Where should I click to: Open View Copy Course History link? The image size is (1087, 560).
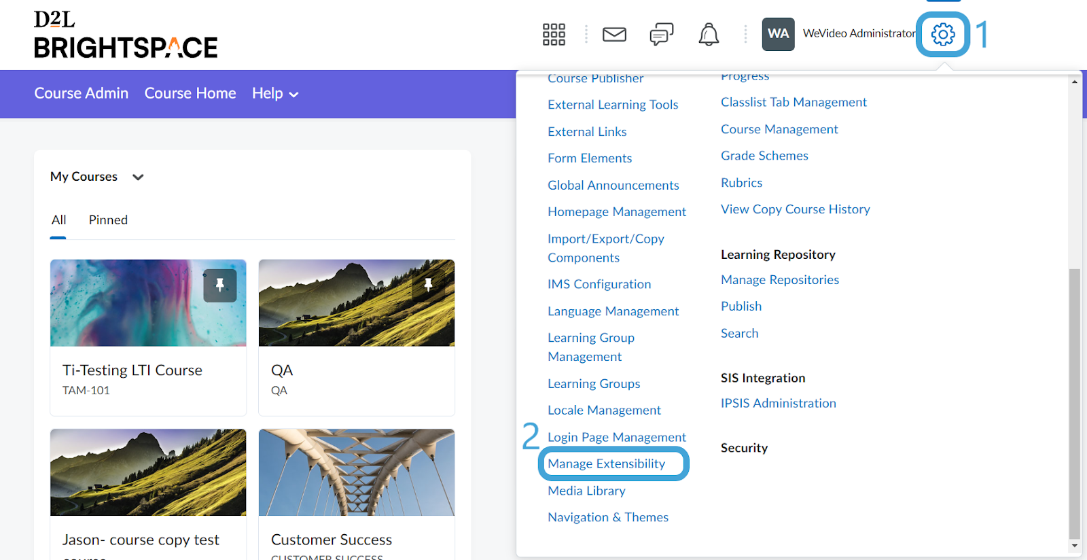[796, 209]
